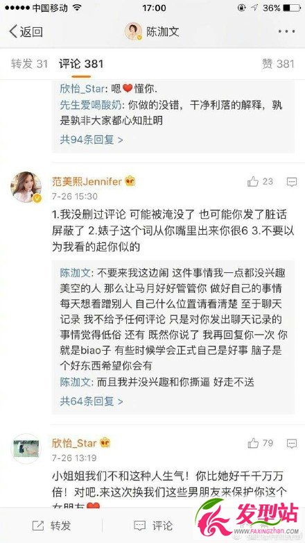This screenshot has width=305, height=543.
Task: Select the 评论 381 tab
Action: [81, 64]
